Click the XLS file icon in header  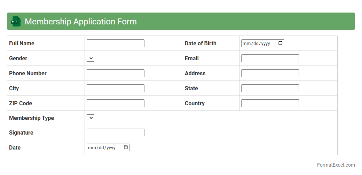pyautogui.click(x=16, y=21)
